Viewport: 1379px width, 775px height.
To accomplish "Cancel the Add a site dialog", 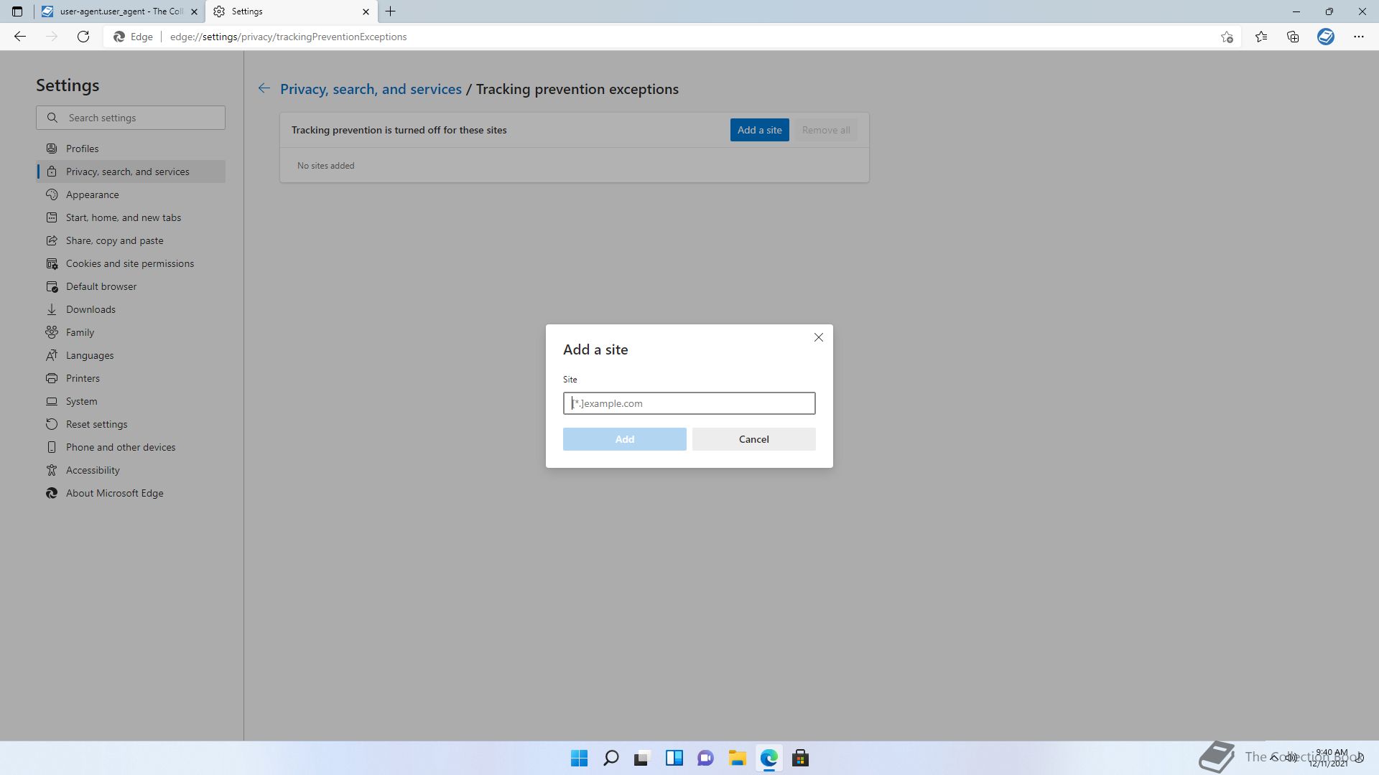I will click(753, 439).
